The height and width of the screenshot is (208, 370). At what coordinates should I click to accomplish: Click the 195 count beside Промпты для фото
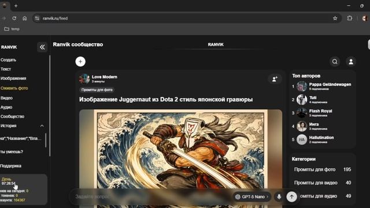(x=347, y=169)
